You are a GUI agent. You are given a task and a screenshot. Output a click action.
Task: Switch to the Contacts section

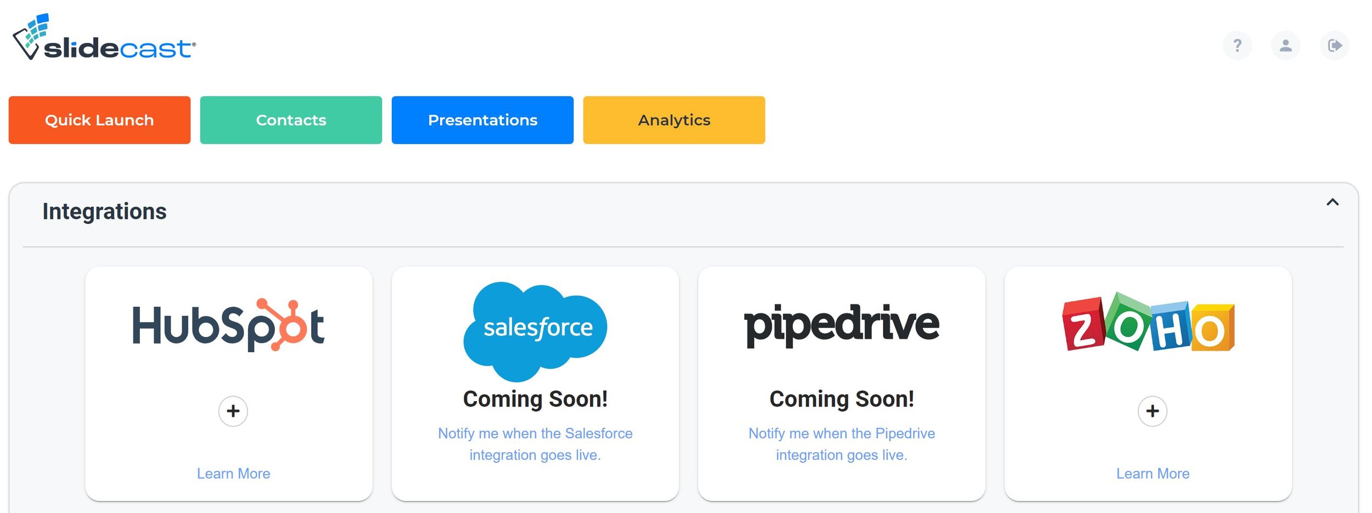coord(291,120)
